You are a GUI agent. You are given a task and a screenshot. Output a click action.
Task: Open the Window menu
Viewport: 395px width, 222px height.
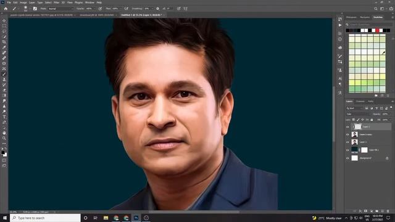coord(89,2)
